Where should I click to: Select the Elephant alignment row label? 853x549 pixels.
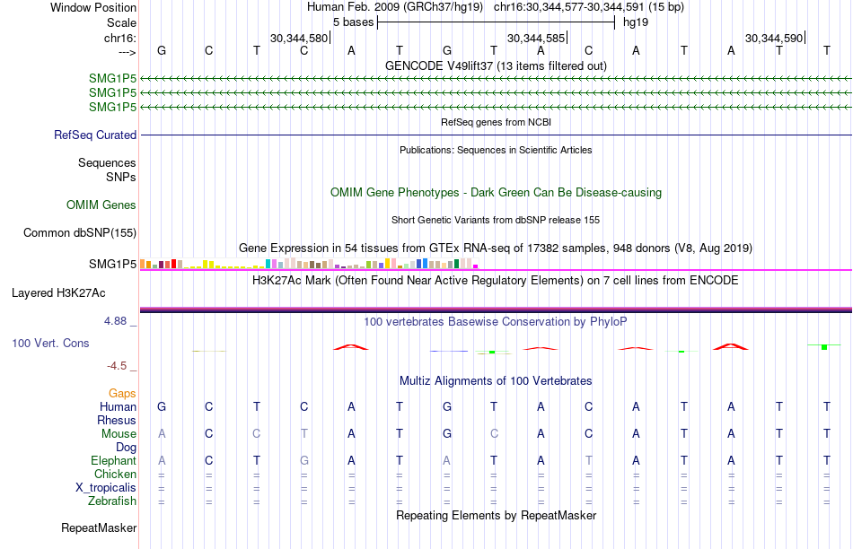coord(113,460)
